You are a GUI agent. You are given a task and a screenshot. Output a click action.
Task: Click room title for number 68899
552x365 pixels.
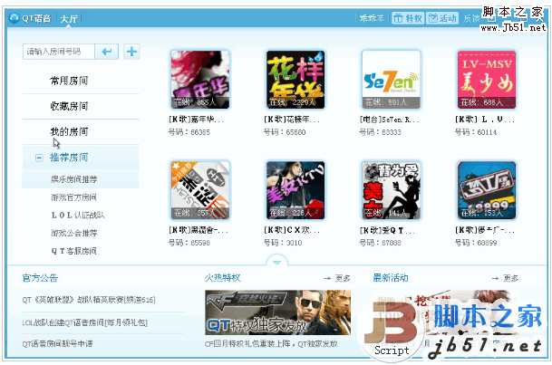484,231
